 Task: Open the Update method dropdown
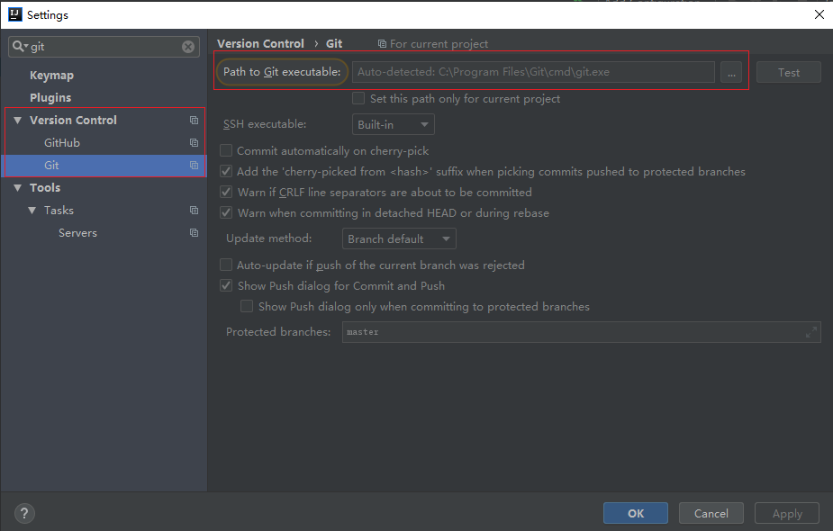[399, 239]
